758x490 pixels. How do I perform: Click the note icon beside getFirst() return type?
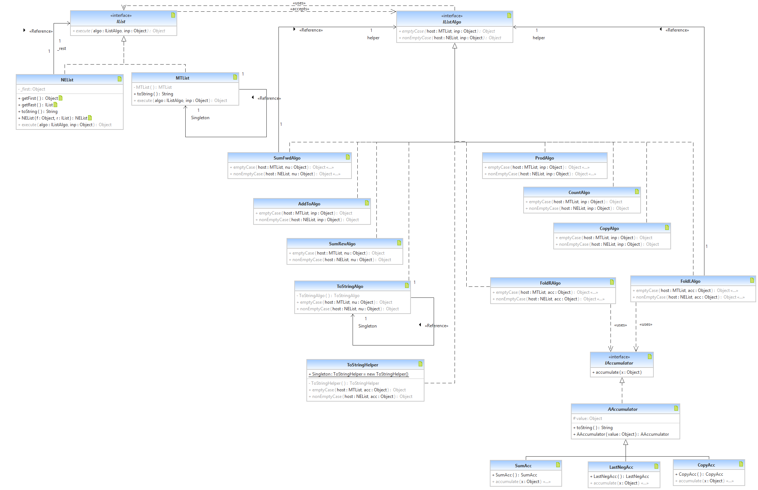click(x=61, y=98)
